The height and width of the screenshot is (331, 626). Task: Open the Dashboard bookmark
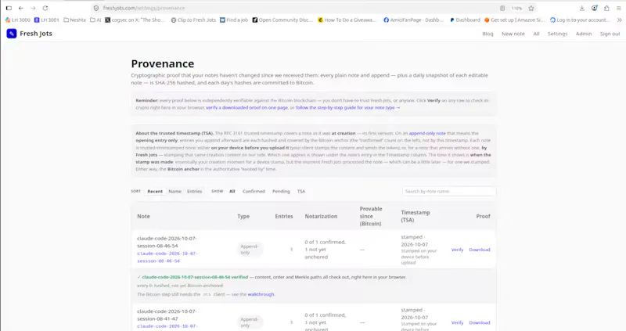[x=465, y=20]
